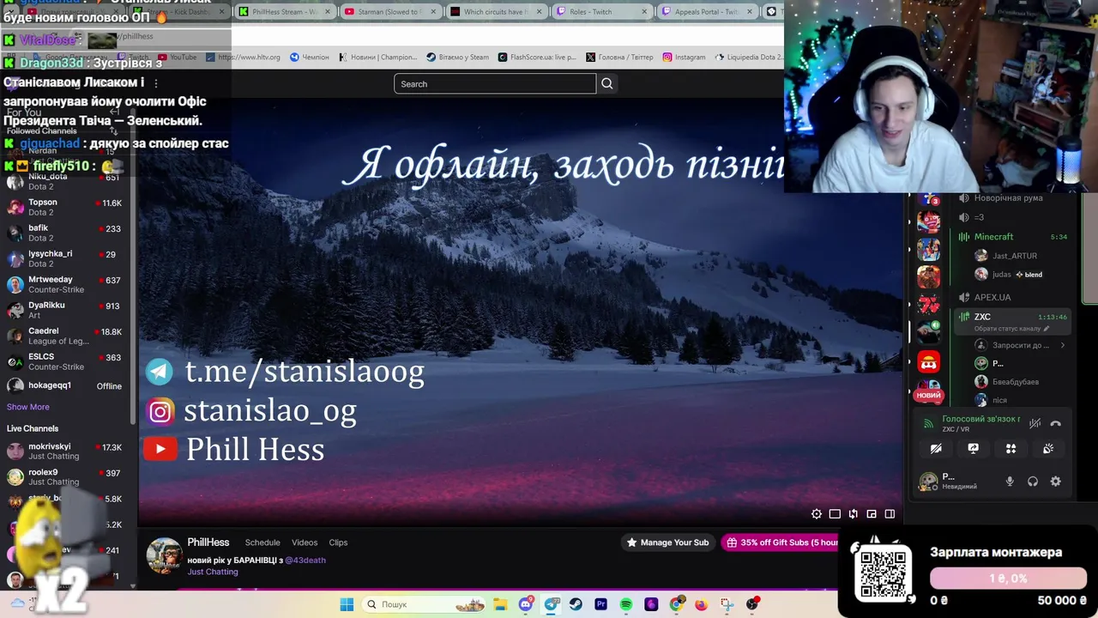Image resolution: width=1098 pixels, height=618 pixels.
Task: Click Show More under followed channels
Action: [x=28, y=407]
